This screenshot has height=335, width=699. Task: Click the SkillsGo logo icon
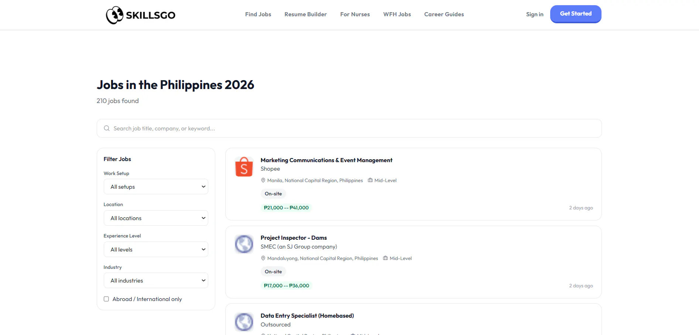pyautogui.click(x=114, y=15)
